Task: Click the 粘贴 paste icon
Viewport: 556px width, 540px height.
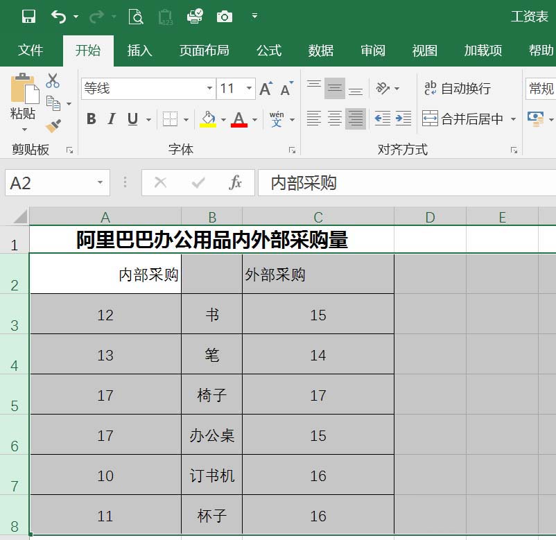Action: tap(24, 89)
